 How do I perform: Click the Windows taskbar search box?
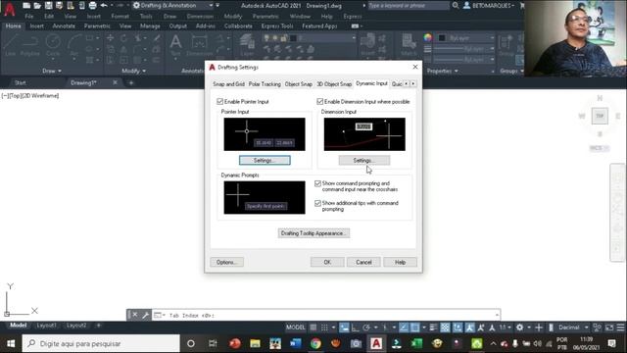(101, 343)
